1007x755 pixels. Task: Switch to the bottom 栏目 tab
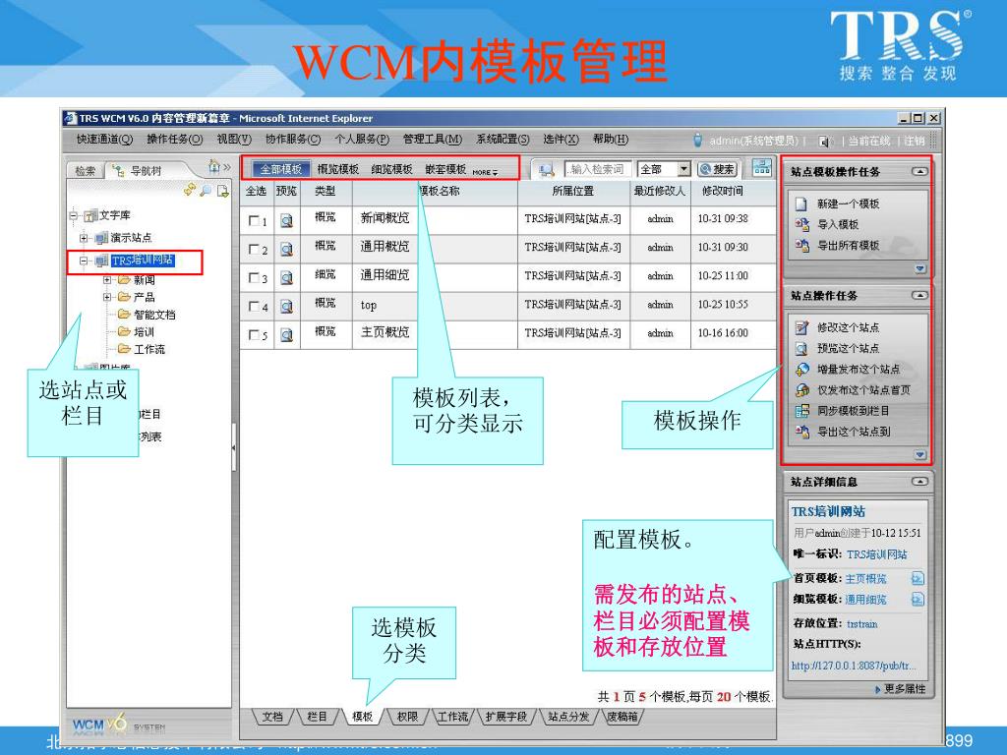point(318,717)
